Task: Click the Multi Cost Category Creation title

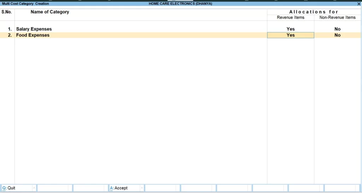Action: tap(25, 4)
